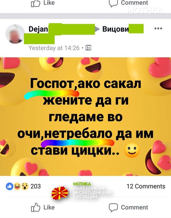Image resolution: width=171 pixels, height=218 pixels.
Task: Open the yellow emoji joke image
Action: pos(85,117)
